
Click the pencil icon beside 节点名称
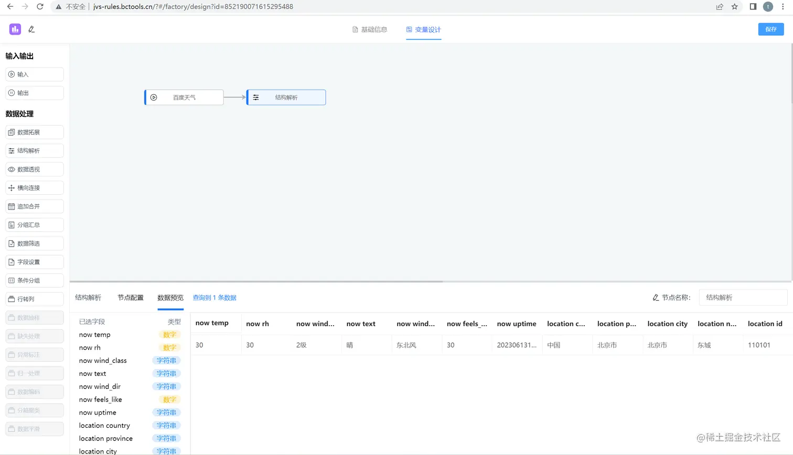pos(656,297)
